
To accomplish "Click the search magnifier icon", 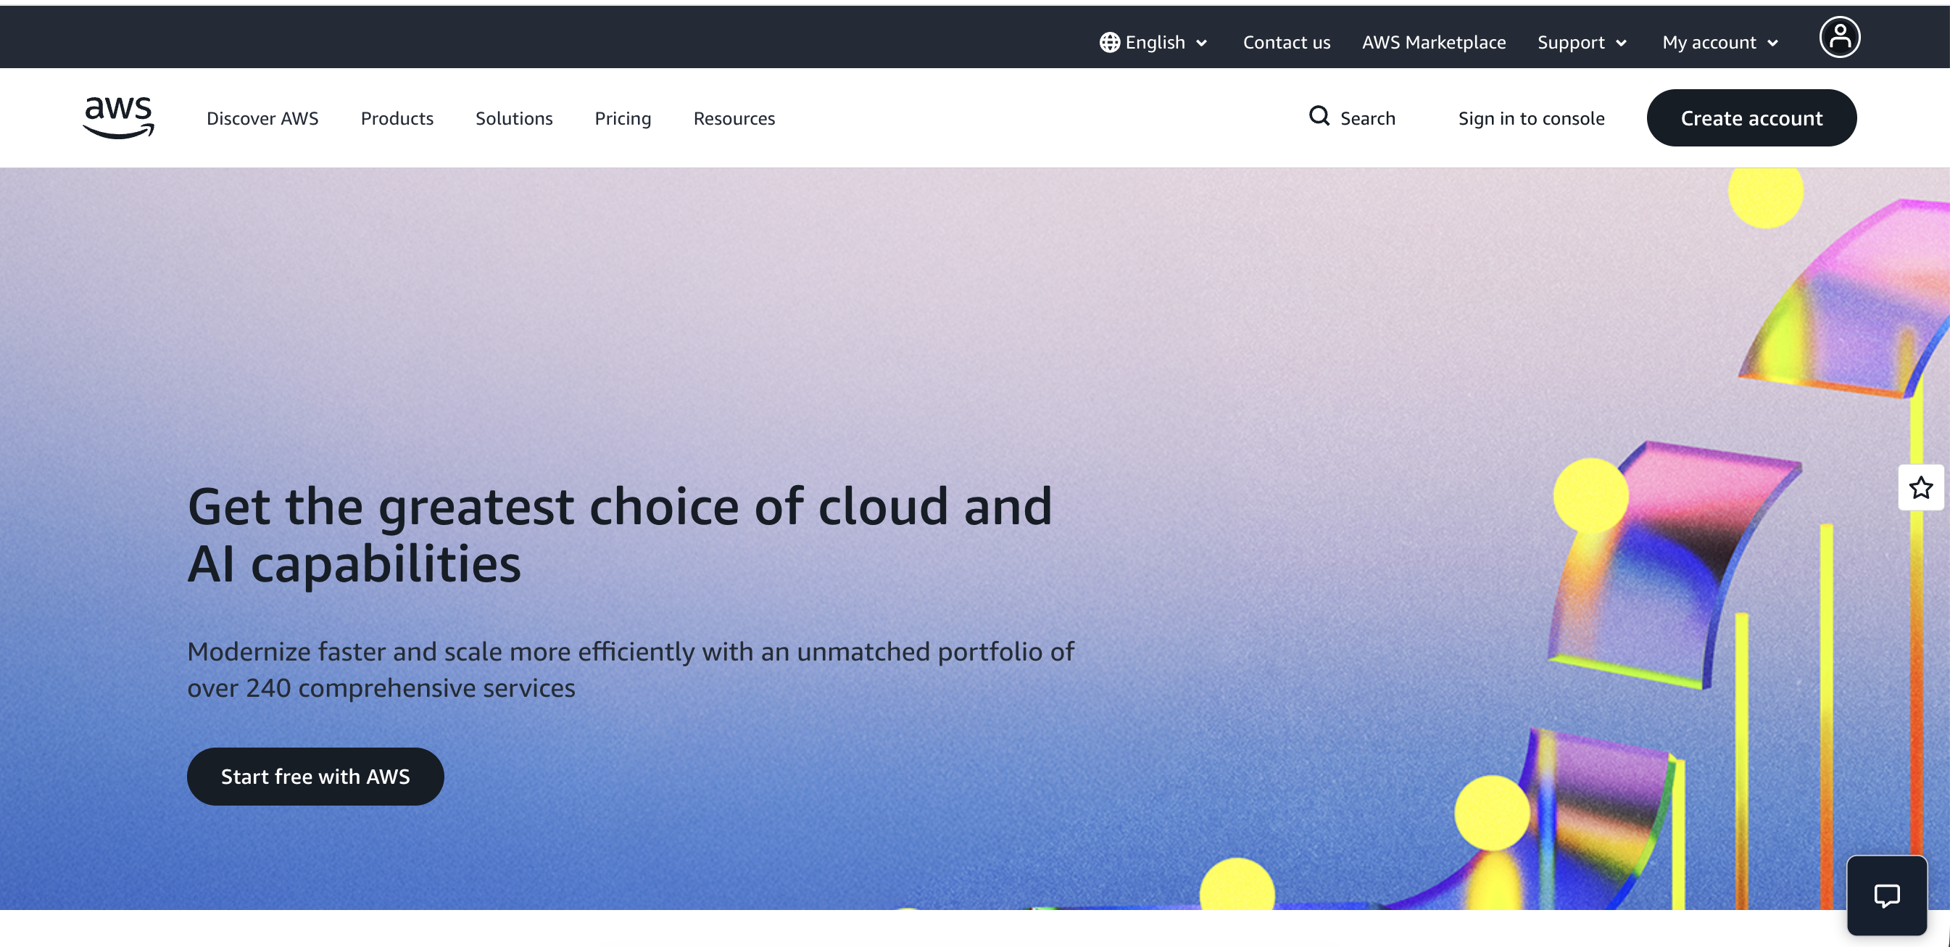I will (x=1319, y=117).
